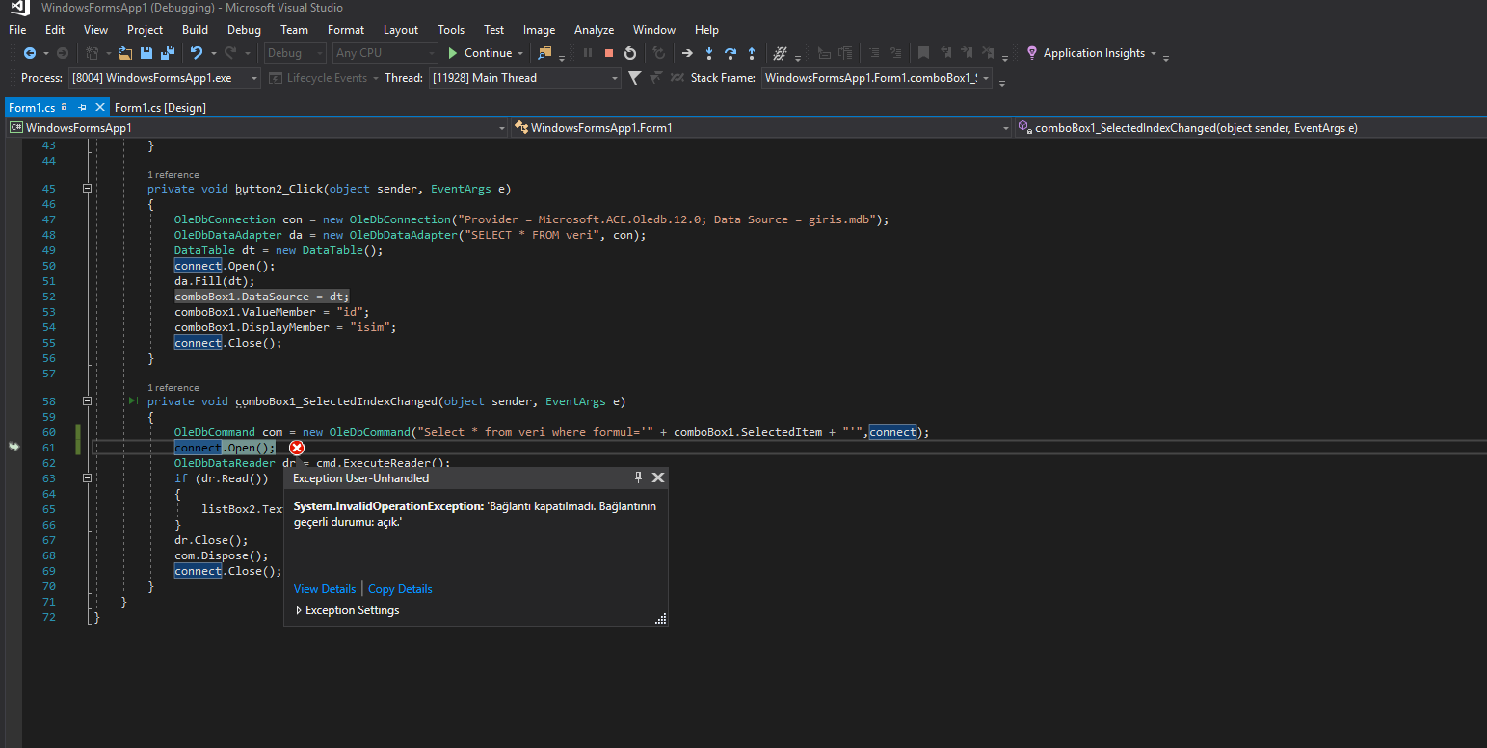Close the Form1.cs tab
The width and height of the screenshot is (1487, 748).
pos(100,108)
